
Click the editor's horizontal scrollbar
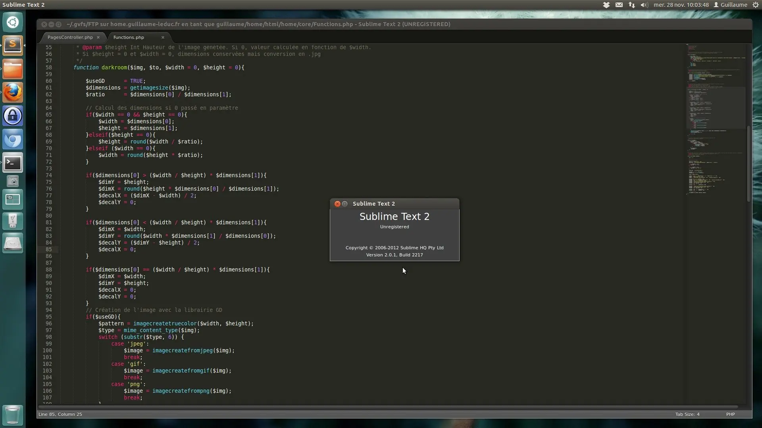[388, 407]
